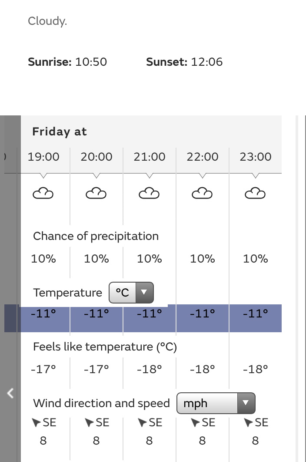Select the 22:00 hour column header
The image size is (306, 462).
click(202, 157)
